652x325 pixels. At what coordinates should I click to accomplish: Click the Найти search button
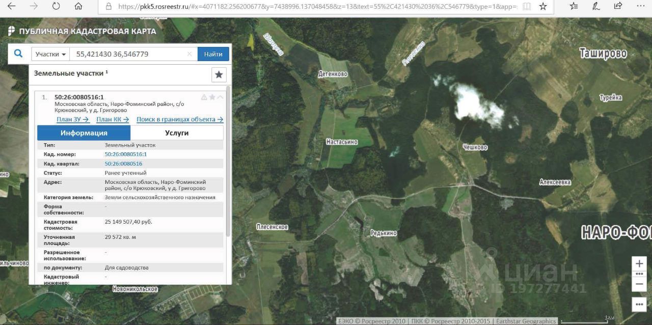[213, 54]
